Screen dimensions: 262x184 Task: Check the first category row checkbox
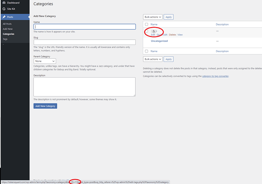147,31
